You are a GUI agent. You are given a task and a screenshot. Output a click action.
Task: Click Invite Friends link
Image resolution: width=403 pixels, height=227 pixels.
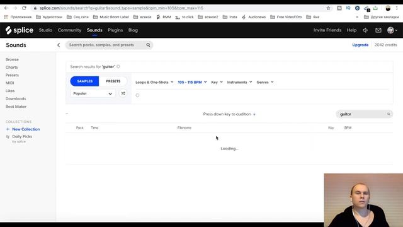click(327, 30)
